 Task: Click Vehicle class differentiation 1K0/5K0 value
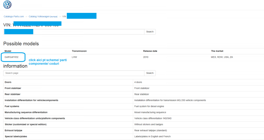153,118
